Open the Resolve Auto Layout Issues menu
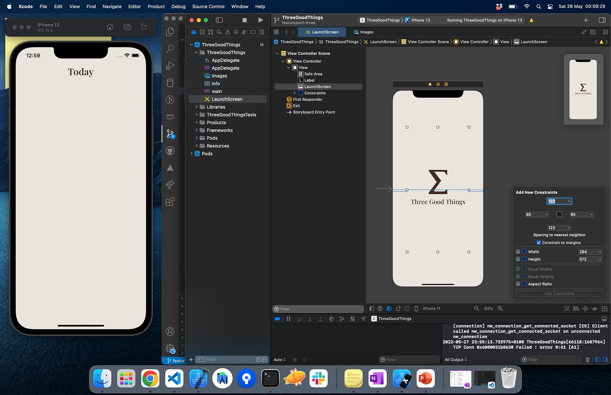The image size is (611, 395). [x=595, y=309]
